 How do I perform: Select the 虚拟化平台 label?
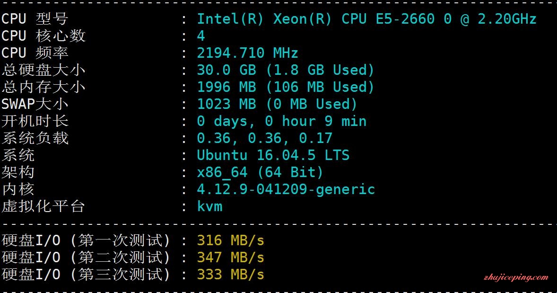point(44,206)
